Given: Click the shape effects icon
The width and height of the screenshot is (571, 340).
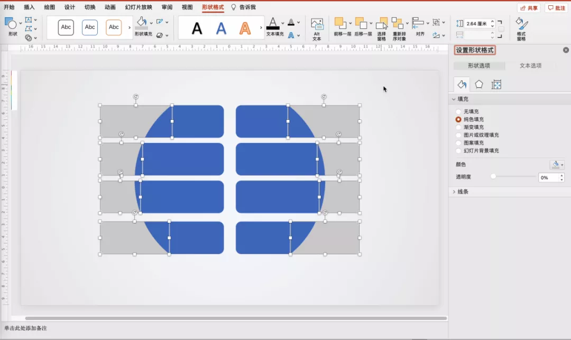Looking at the screenshot, I should (160, 35).
